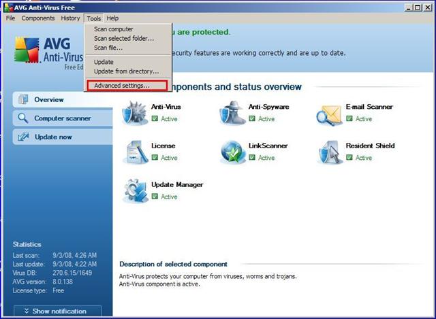Click the Computer scanner magnifier icon
Image resolution: width=436 pixels, height=319 pixels.
(x=23, y=118)
